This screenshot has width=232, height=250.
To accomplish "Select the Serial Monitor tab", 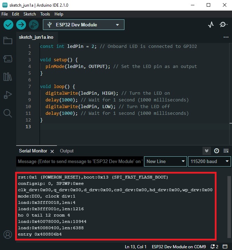I will (x=33, y=151).
